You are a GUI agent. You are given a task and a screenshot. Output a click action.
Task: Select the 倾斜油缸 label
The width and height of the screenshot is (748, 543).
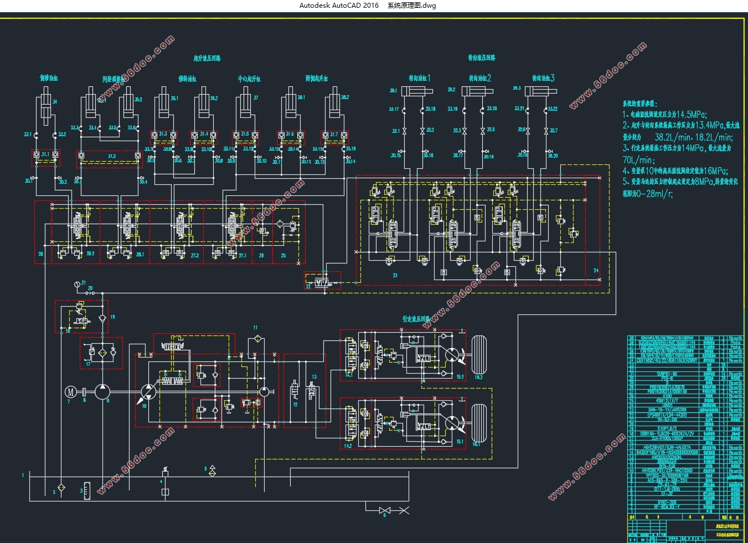(x=187, y=79)
